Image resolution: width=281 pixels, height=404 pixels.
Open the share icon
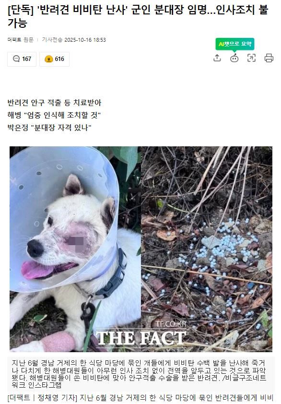pyautogui.click(x=217, y=58)
